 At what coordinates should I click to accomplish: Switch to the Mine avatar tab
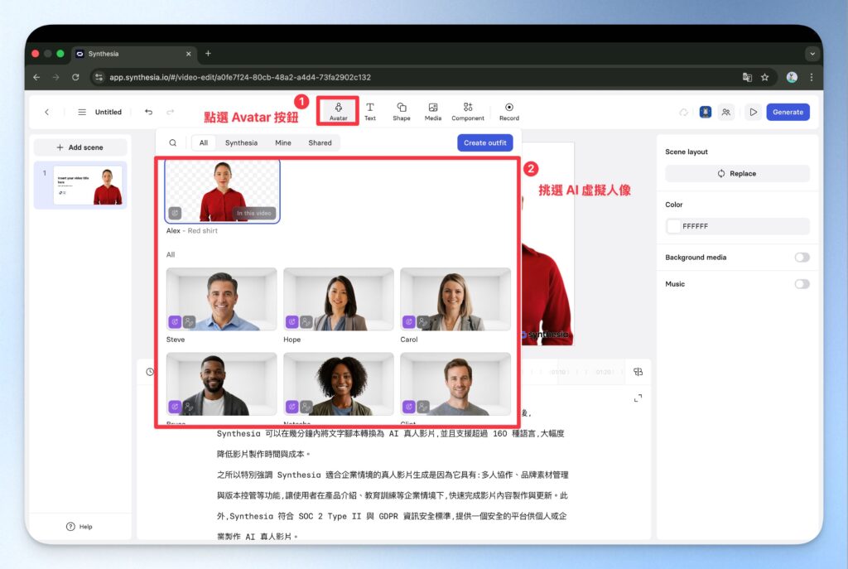pyautogui.click(x=282, y=142)
